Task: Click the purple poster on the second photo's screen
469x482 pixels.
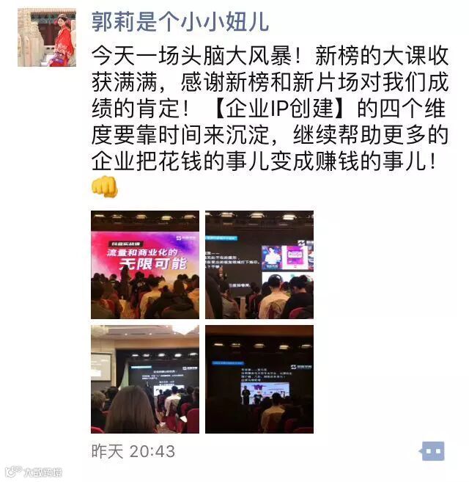Action: pyautogui.click(x=296, y=256)
